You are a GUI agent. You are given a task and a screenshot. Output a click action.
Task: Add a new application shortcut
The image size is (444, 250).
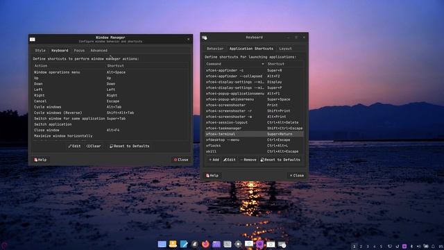click(214, 160)
